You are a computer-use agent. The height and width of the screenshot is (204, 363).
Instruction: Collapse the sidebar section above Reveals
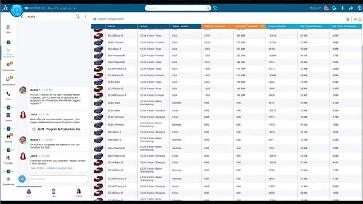[8, 129]
